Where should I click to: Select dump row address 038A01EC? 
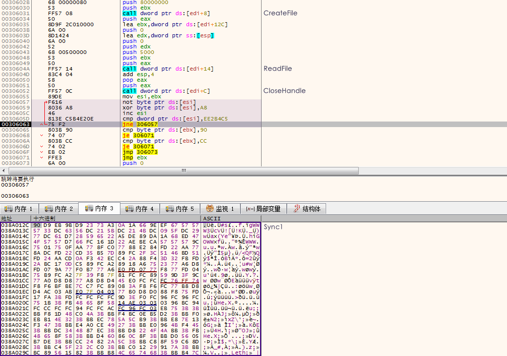(x=15, y=291)
